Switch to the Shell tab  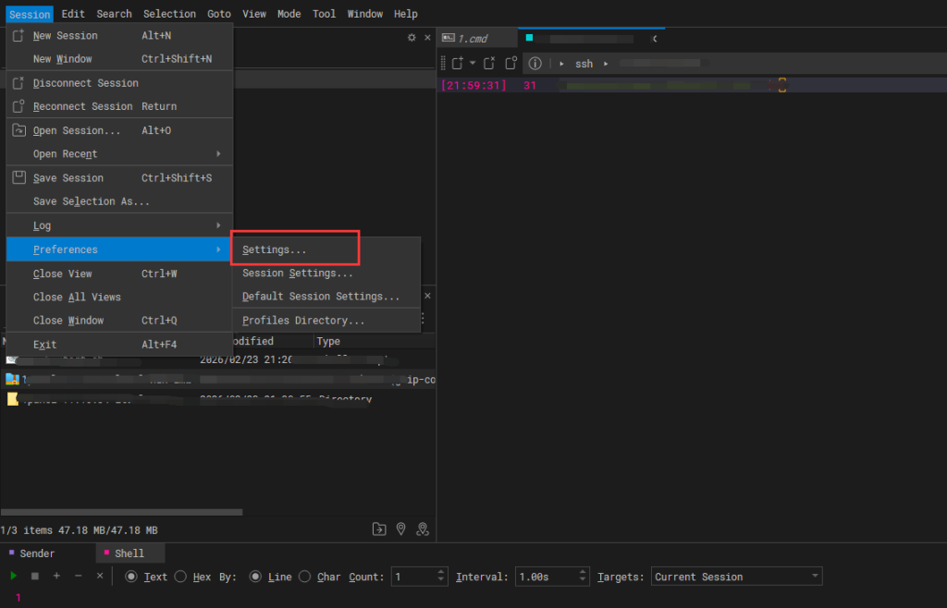point(129,553)
